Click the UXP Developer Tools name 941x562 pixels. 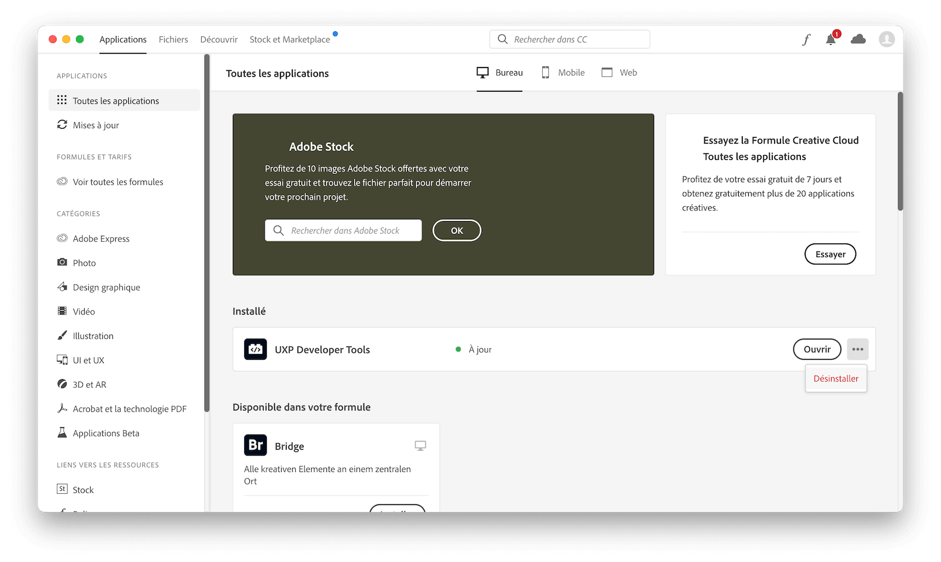(322, 350)
